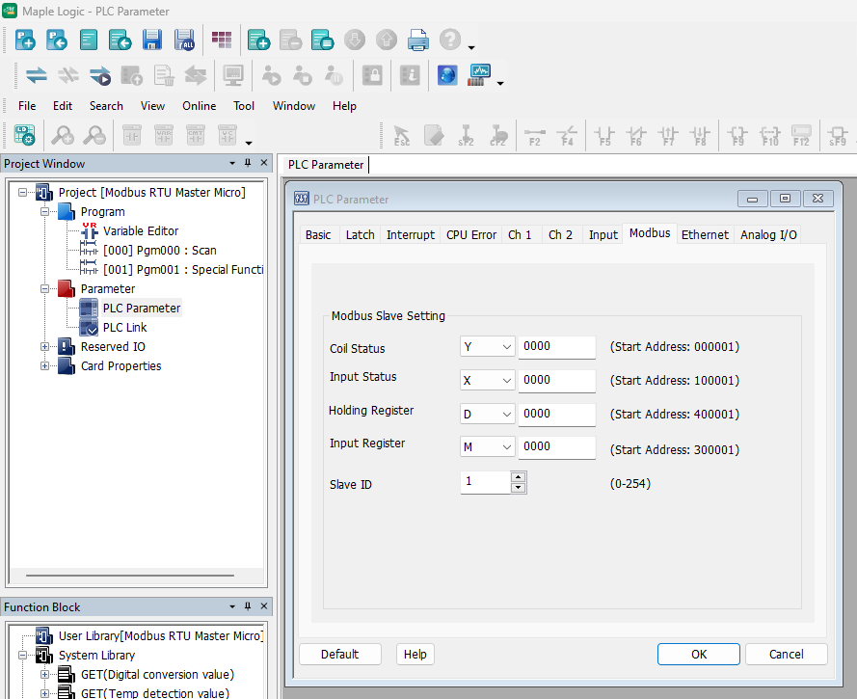Click the second Find magnifier icon
This screenshot has height=699, width=857.
[94, 134]
